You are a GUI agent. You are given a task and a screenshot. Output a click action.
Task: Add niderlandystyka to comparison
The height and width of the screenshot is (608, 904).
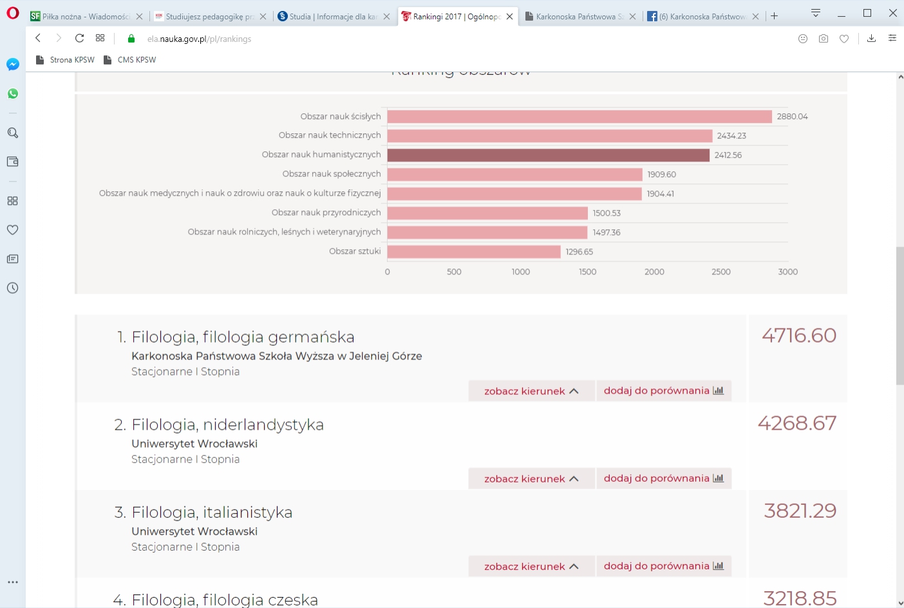click(664, 478)
